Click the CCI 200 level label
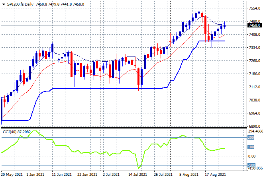Image resolution: width=263 pixels, height=179 pixels. [x=251, y=138]
